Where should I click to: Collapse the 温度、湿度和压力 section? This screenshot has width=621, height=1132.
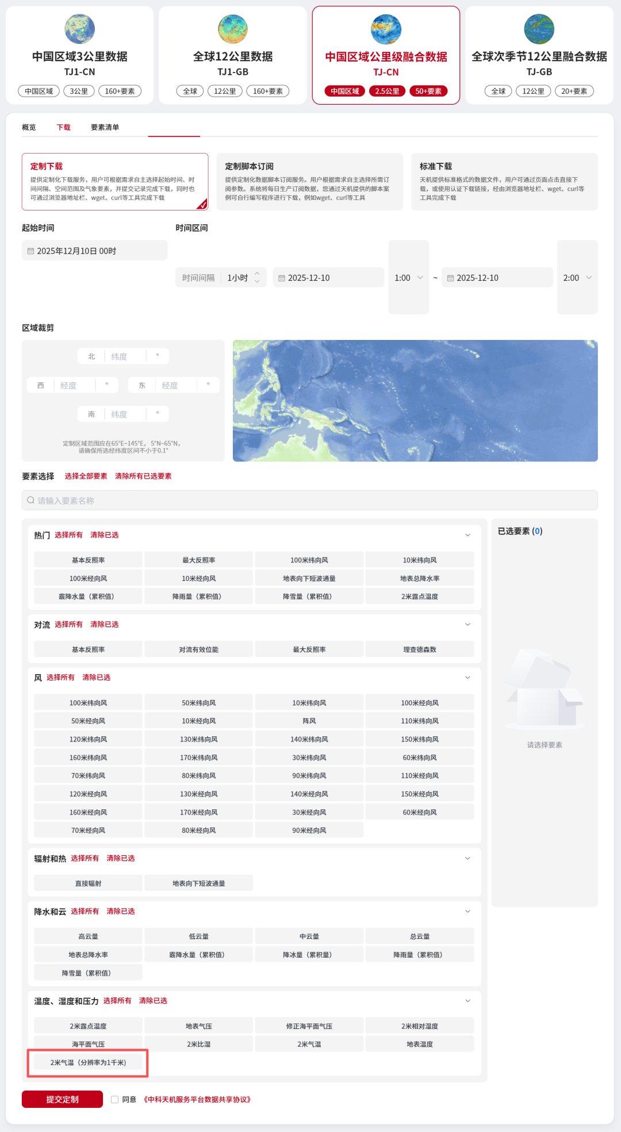click(467, 1001)
